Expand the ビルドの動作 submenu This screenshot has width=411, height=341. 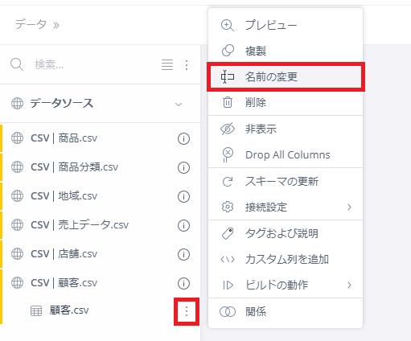pyautogui.click(x=286, y=285)
